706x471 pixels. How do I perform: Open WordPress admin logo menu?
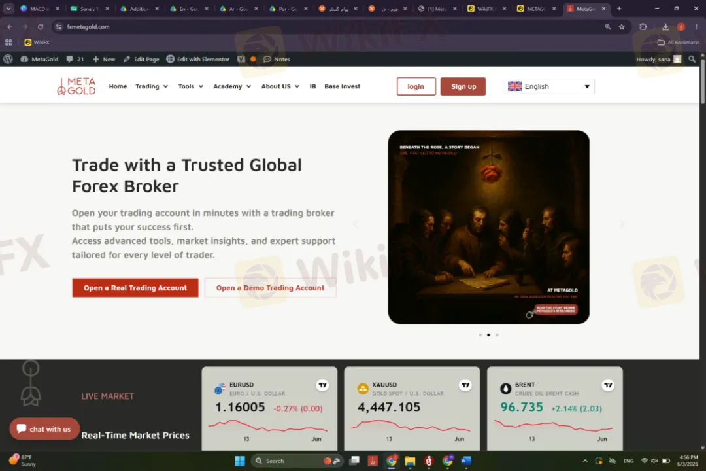8,59
